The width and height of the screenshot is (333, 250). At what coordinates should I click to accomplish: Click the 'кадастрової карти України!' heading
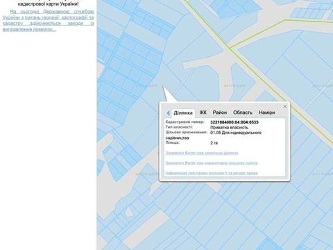[49, 4]
